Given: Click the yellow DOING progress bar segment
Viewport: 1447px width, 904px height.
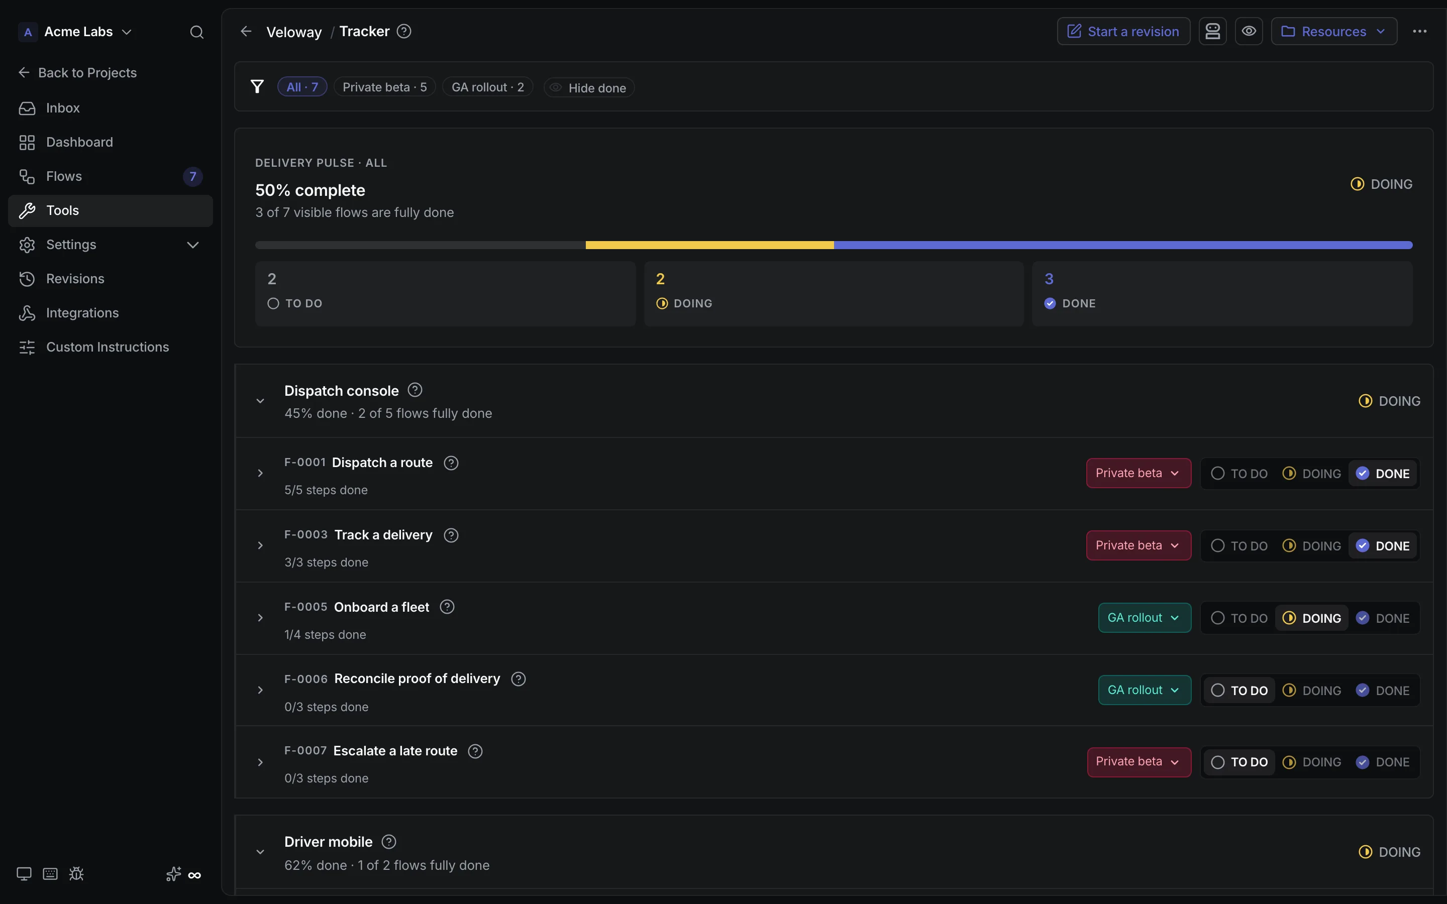Looking at the screenshot, I should pos(710,245).
